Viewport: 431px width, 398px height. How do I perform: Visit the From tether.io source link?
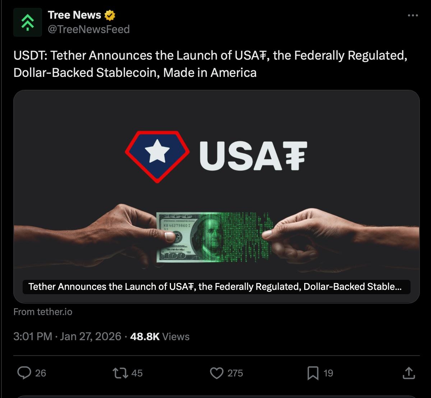click(43, 312)
